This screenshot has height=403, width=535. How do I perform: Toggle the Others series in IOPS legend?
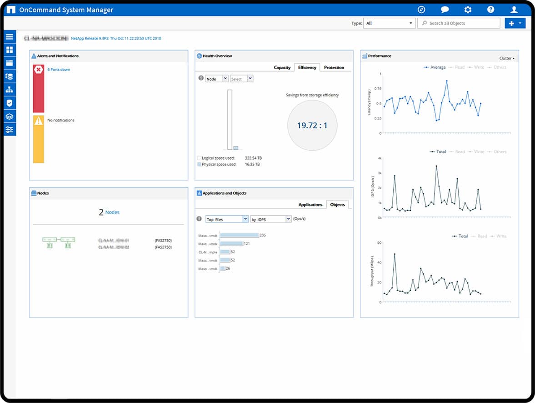pos(497,151)
